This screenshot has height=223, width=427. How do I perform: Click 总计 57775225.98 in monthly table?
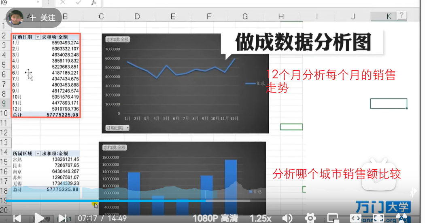(62, 115)
